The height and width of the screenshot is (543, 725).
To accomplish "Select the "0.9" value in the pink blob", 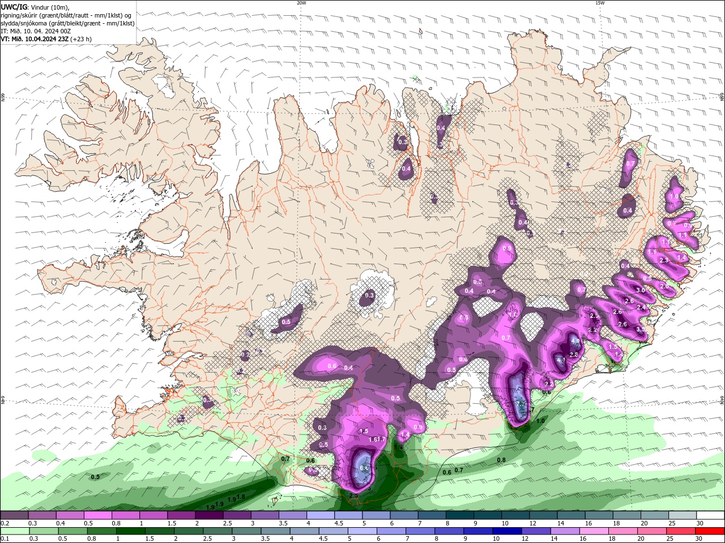I will [507, 249].
